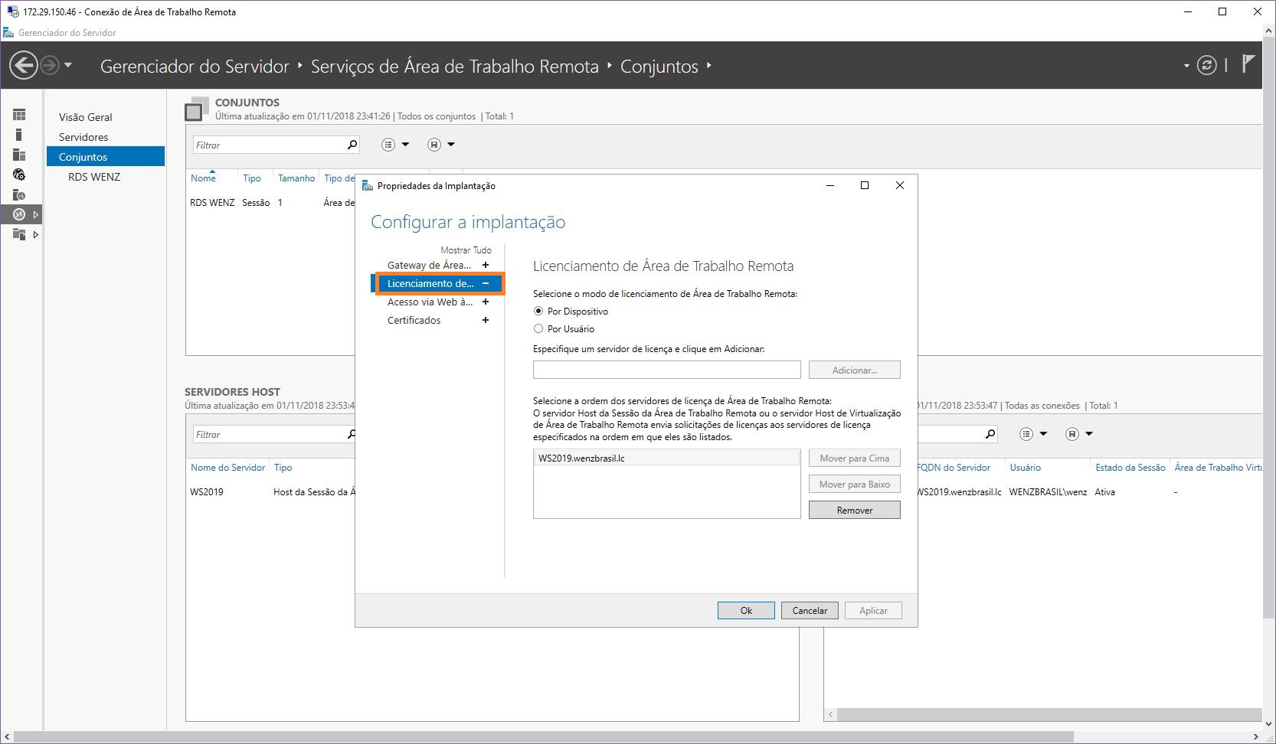The height and width of the screenshot is (744, 1276).
Task: Sort Conjuntos by the Nome column
Action: (x=203, y=178)
